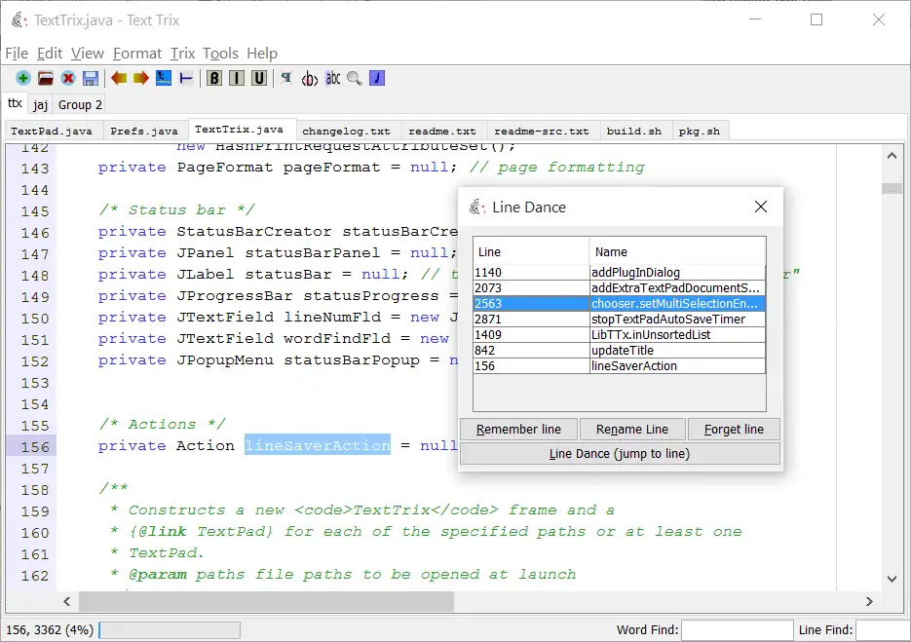Click the left arrow back icon

click(x=119, y=78)
